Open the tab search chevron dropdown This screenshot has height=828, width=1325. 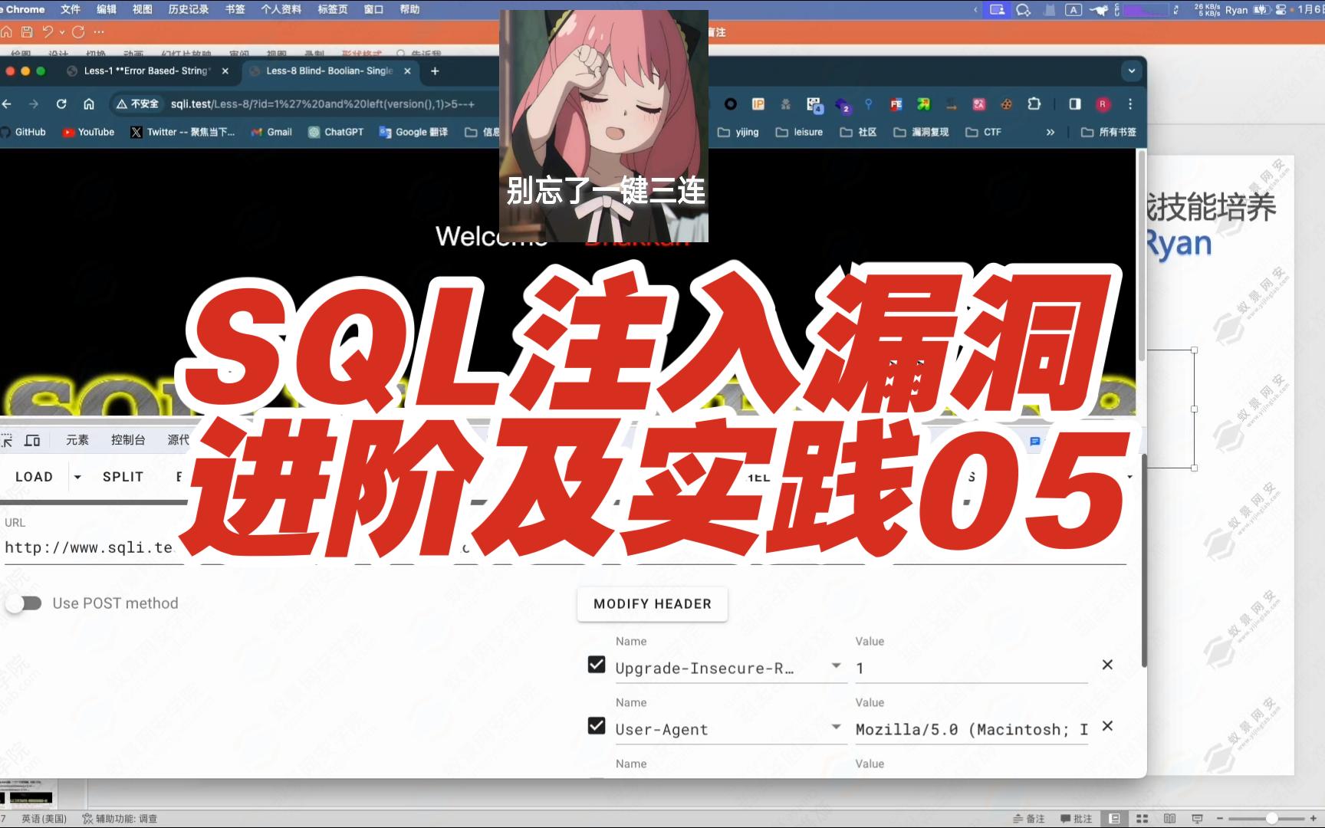click(1132, 71)
